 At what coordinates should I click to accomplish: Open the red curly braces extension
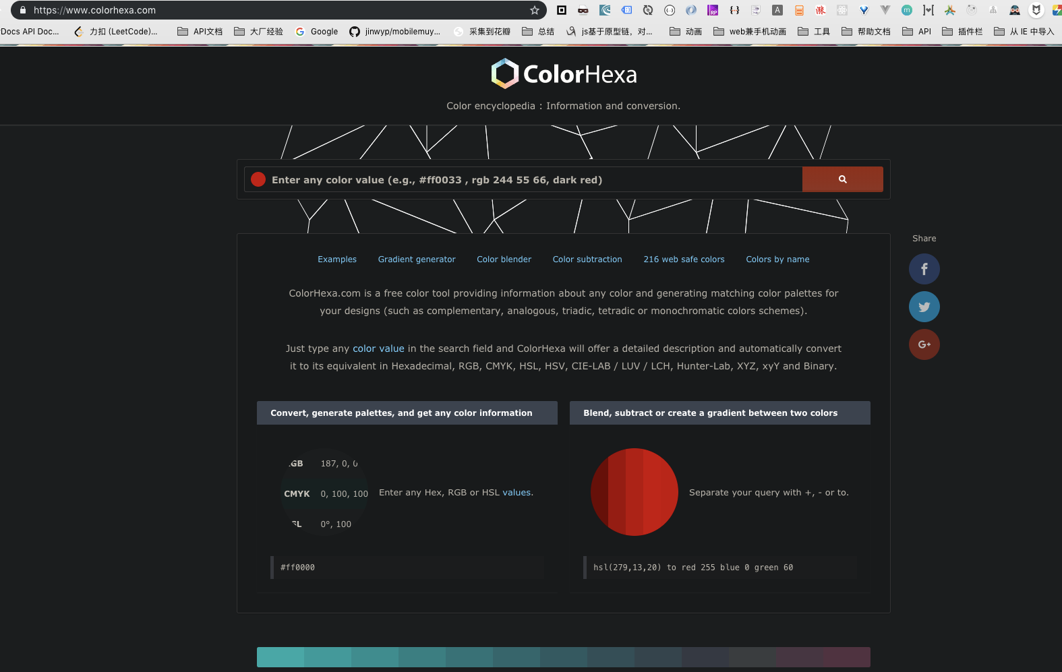pyautogui.click(x=734, y=10)
